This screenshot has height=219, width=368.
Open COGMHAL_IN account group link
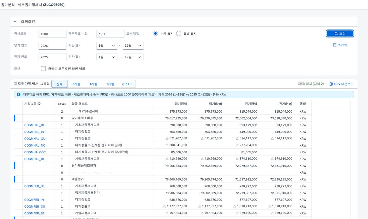click(x=34, y=132)
